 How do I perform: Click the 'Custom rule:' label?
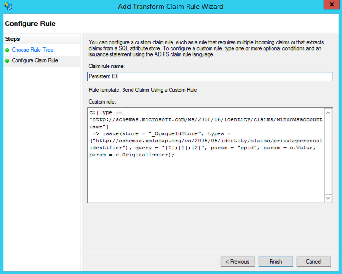102,102
